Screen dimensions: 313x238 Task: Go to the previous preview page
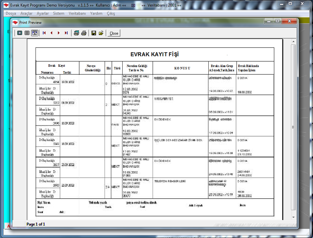click(52, 33)
